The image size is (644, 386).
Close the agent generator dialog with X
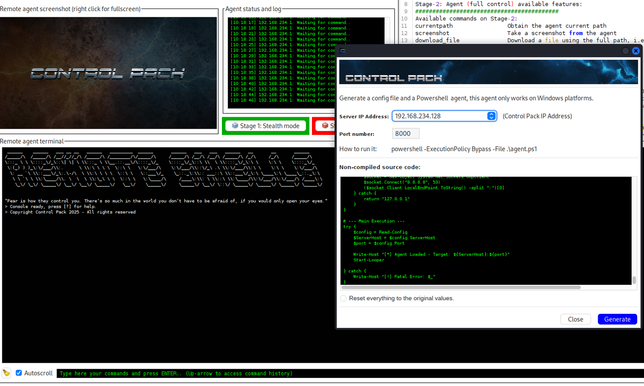[636, 51]
